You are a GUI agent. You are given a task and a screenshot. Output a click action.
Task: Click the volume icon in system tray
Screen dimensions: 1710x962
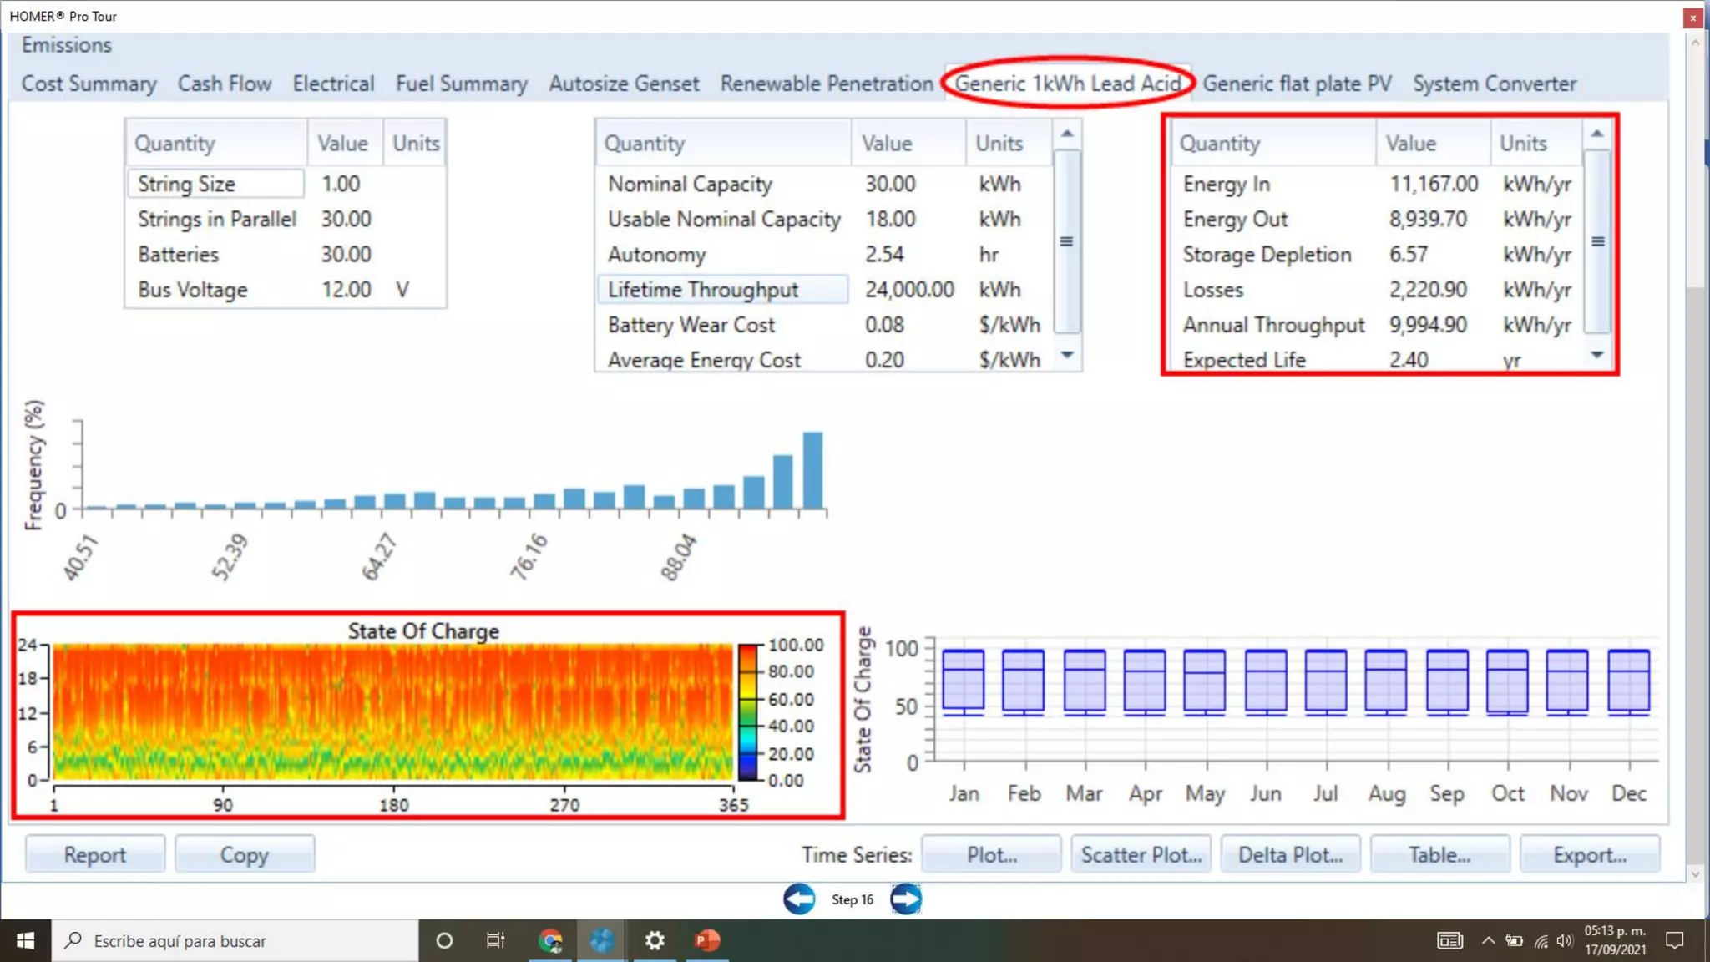pos(1565,941)
